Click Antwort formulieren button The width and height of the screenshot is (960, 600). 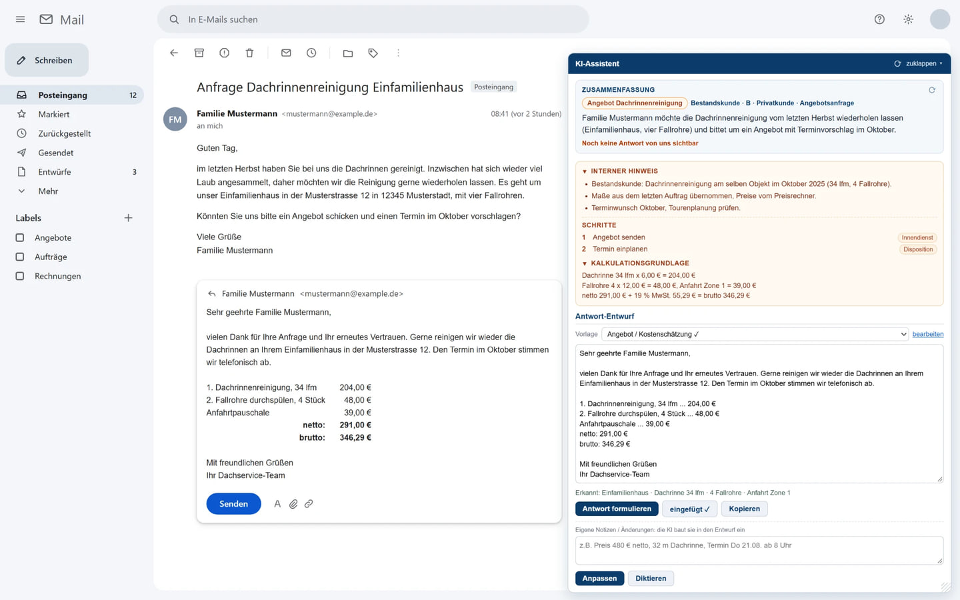click(617, 509)
